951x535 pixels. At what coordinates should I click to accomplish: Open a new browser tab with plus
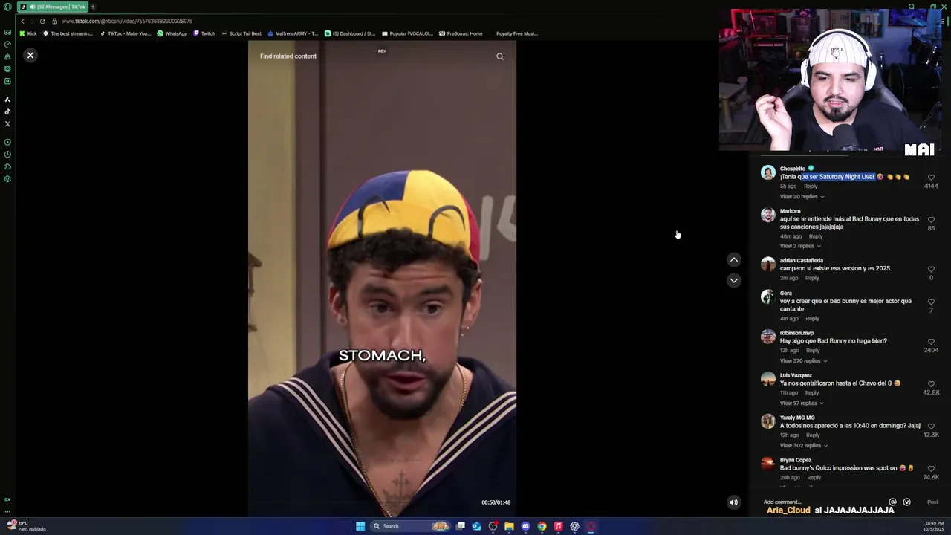(93, 7)
